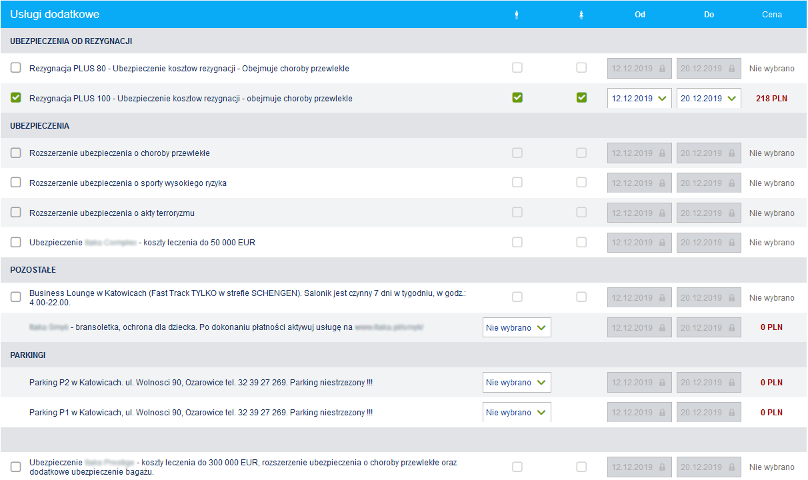808x480 pixels.
Task: Open the Nie wybrano dropdown in the bracelet row
Action: (x=517, y=327)
